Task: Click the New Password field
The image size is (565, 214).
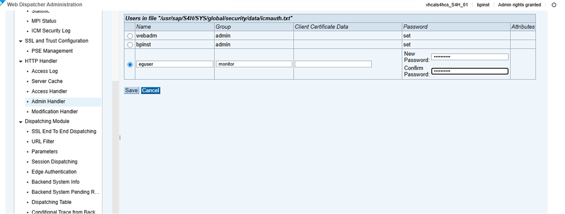Action: click(470, 57)
